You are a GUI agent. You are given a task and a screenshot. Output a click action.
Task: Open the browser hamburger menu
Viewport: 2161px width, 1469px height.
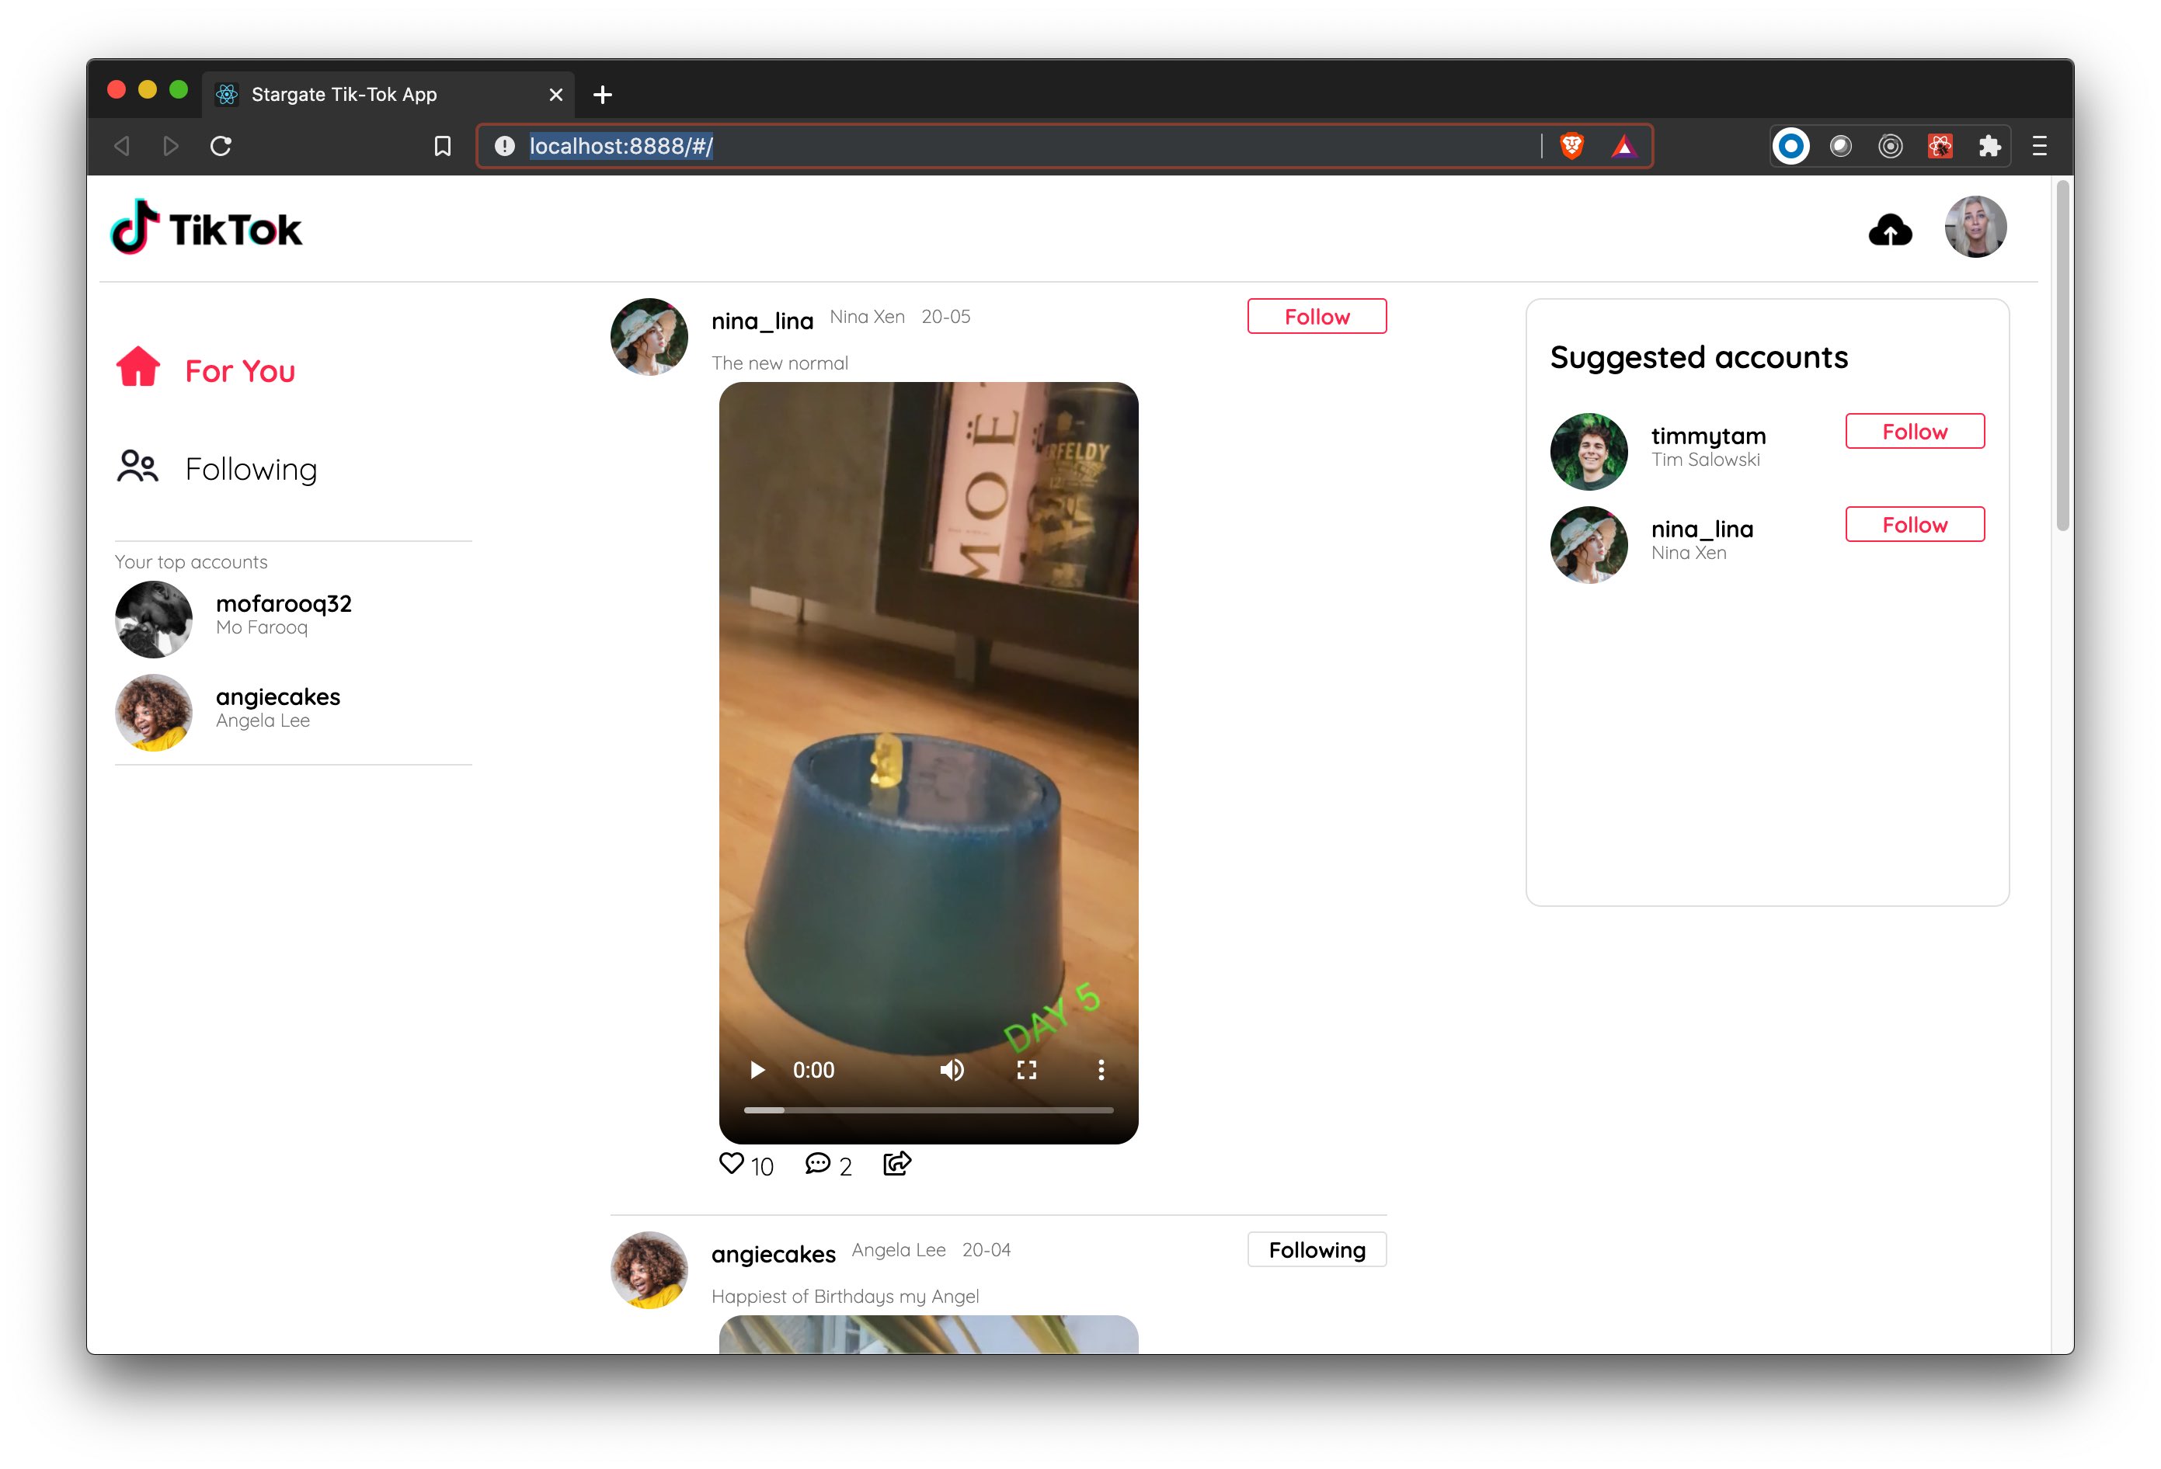tap(2039, 146)
